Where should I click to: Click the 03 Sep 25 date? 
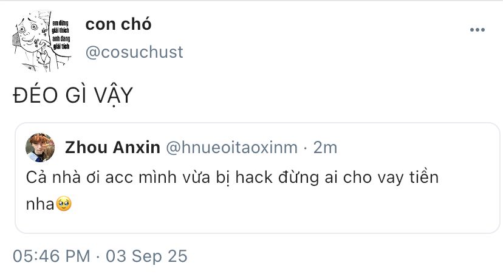click(x=146, y=256)
